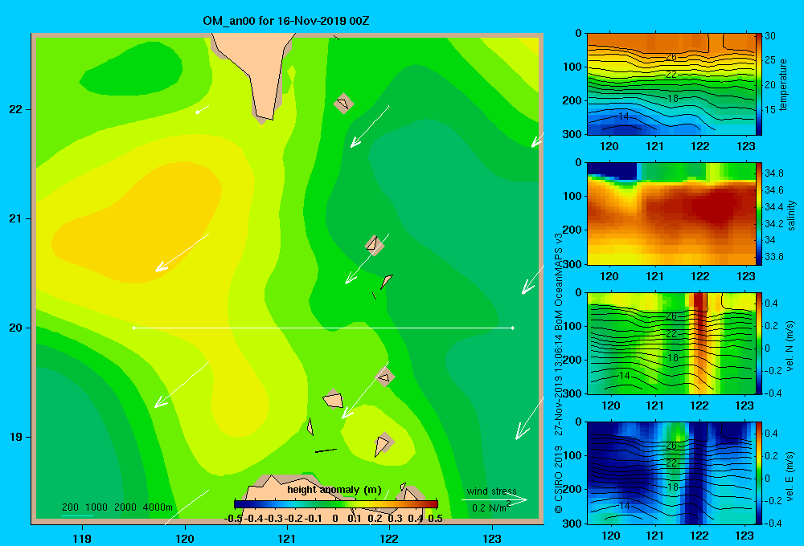The image size is (804, 546).
Task: Click the "300" depth label of salinity panel
Action: point(572,264)
